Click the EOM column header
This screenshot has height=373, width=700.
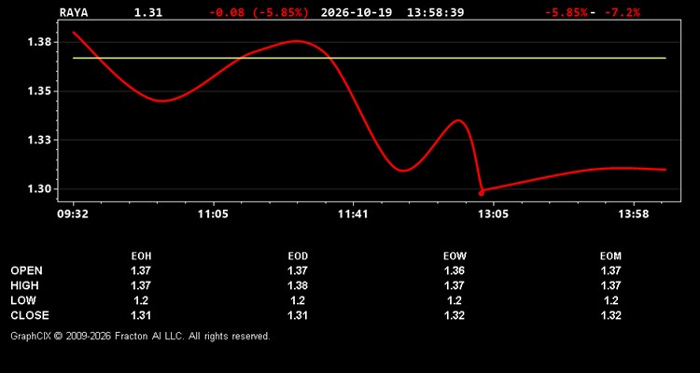tap(610, 256)
